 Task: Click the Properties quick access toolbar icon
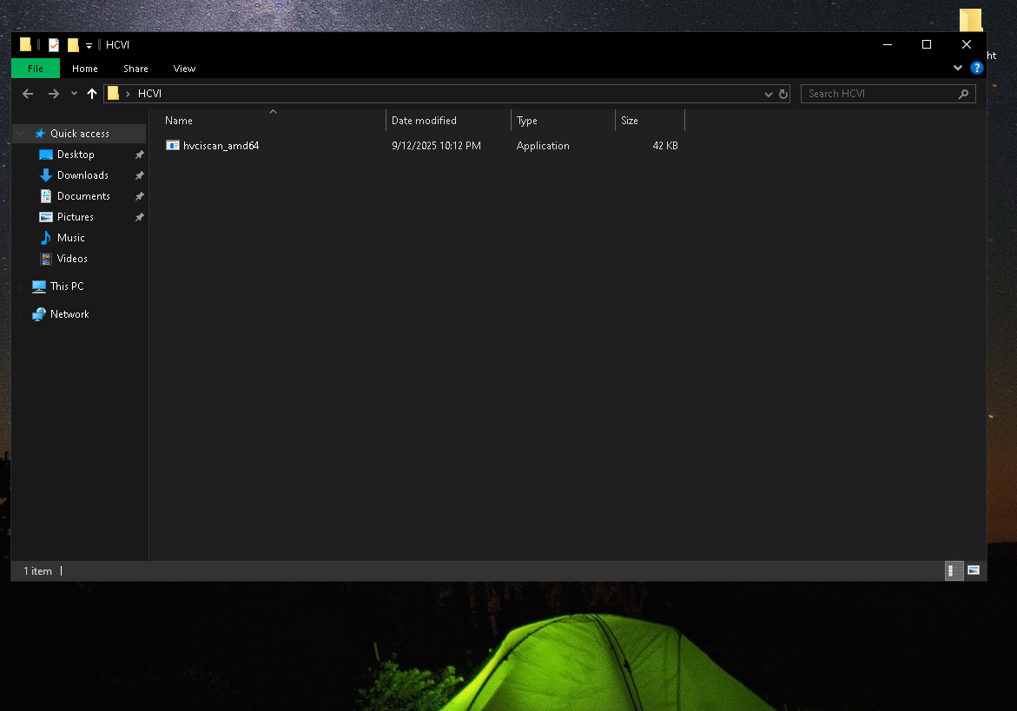coord(54,45)
